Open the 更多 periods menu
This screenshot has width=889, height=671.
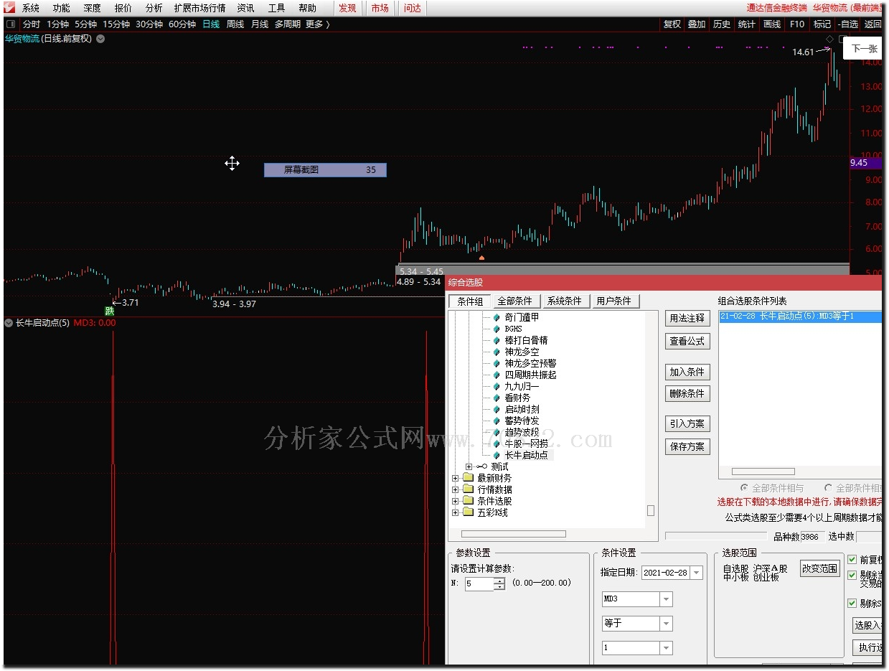tap(317, 24)
